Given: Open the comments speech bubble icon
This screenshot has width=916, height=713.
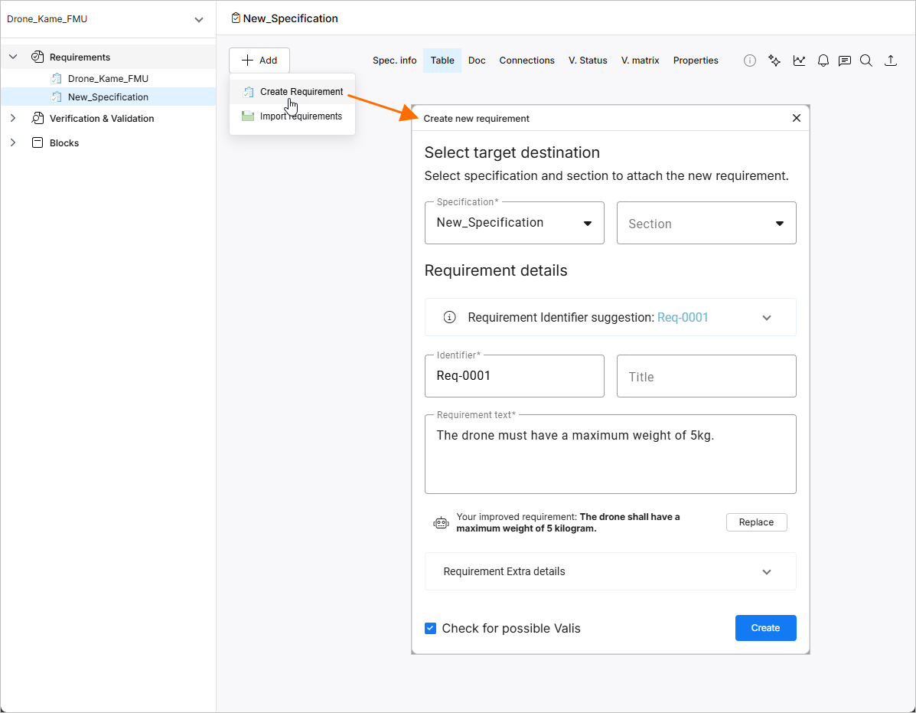Looking at the screenshot, I should 845,61.
